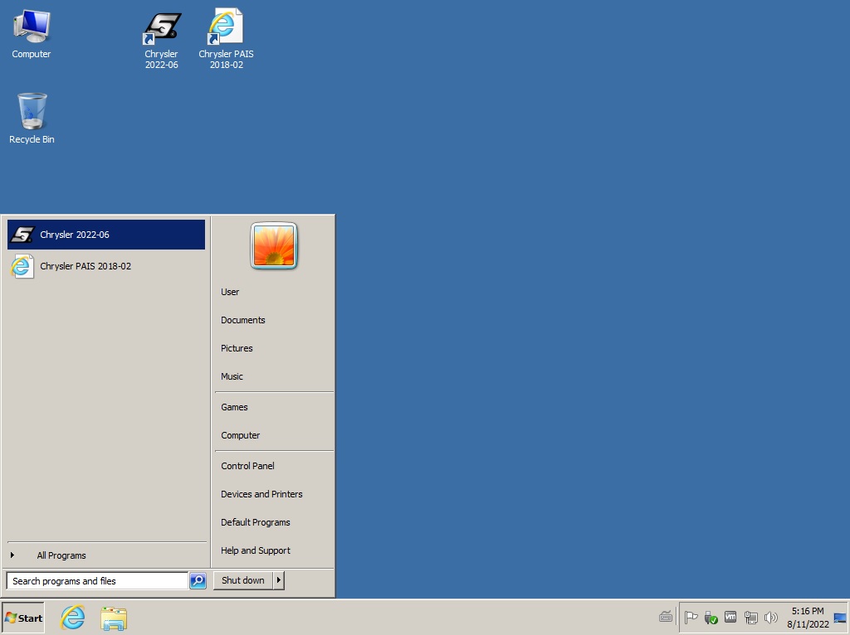The width and height of the screenshot is (850, 635).
Task: Expand All Programs in the Start menu
Action: (106, 555)
